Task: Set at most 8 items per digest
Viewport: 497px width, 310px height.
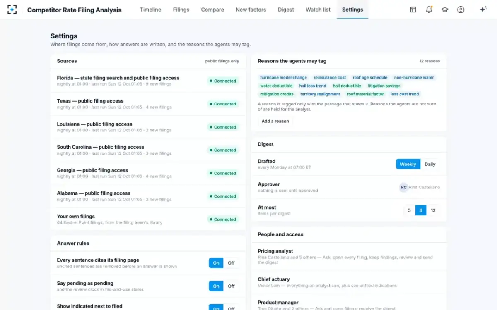Action: [x=420, y=210]
